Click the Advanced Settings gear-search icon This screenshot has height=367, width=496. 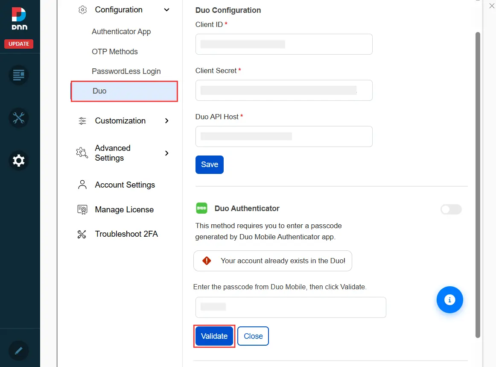(82, 153)
